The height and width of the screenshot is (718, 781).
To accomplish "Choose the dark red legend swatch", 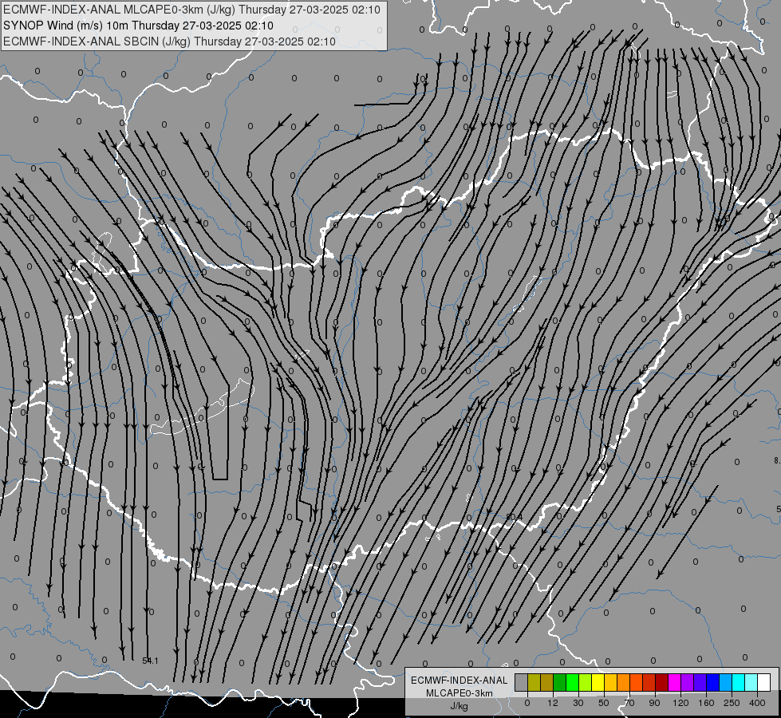I will tap(661, 682).
